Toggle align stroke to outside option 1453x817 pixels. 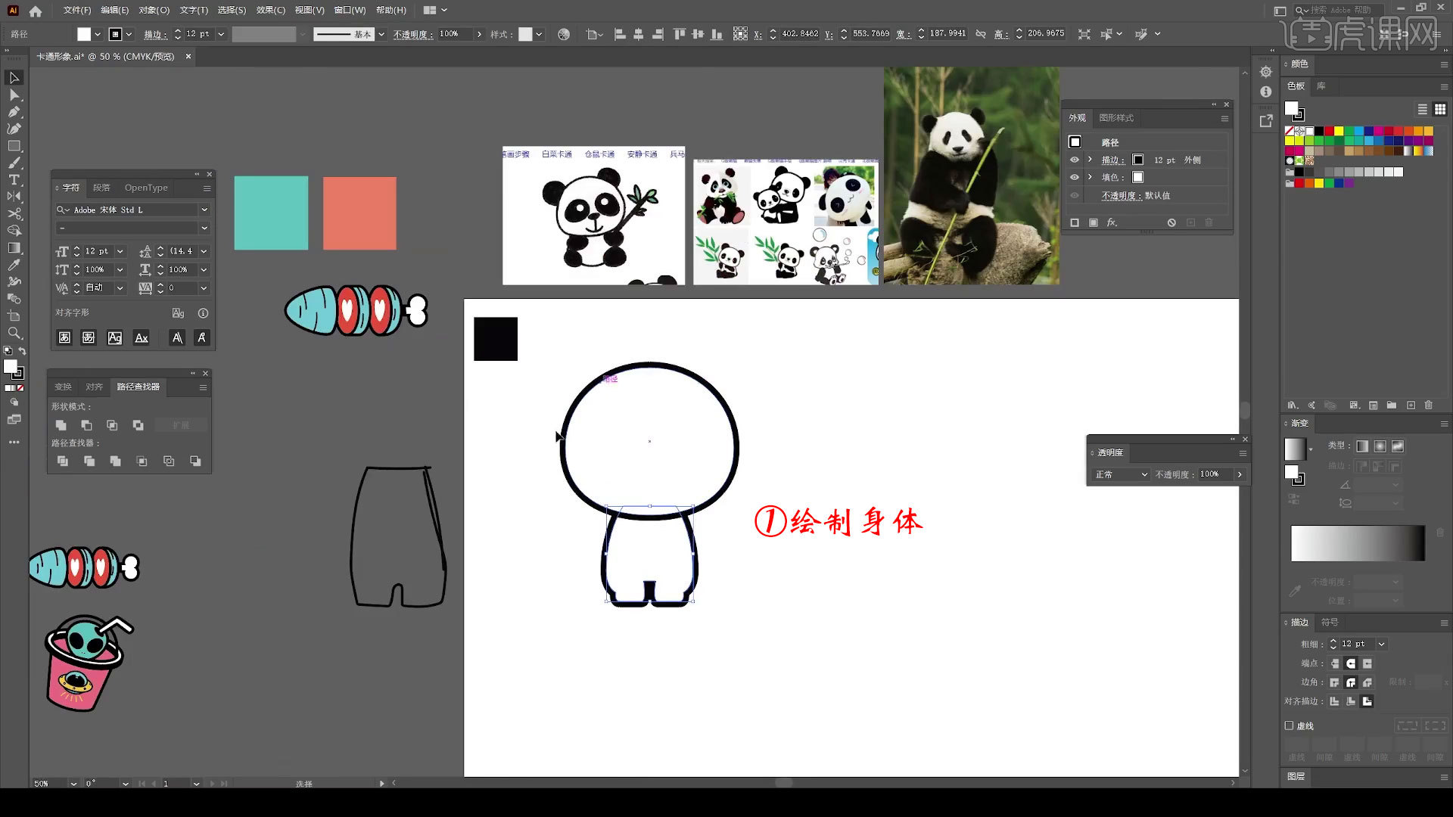1367,701
